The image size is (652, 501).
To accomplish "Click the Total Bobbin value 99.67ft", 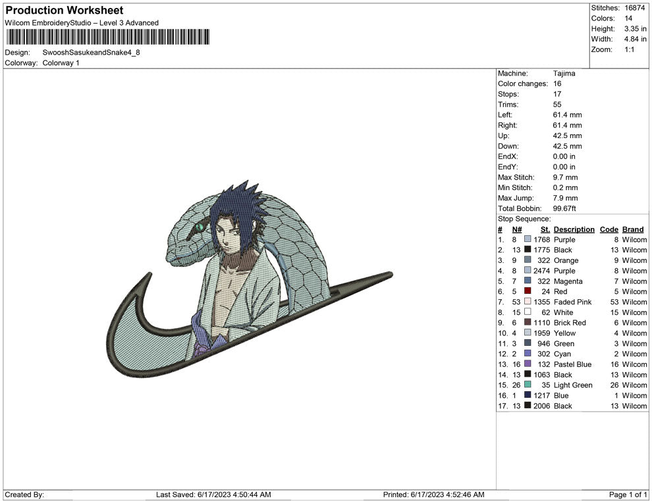I will (x=564, y=208).
